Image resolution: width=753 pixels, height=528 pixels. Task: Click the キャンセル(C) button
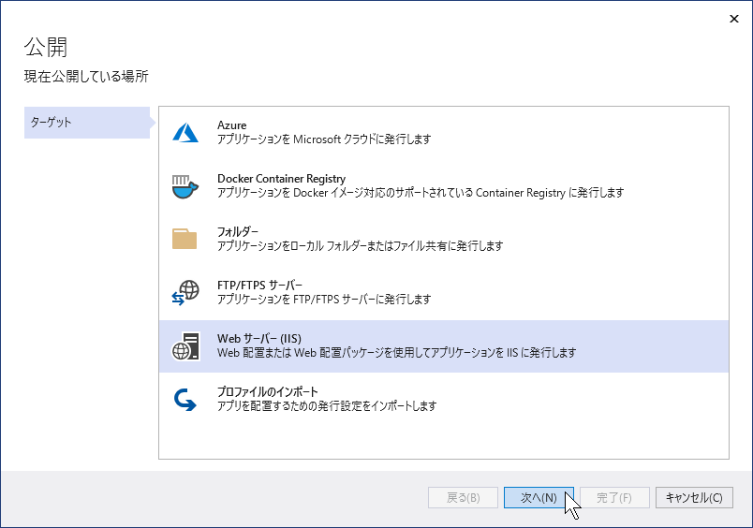(x=694, y=498)
